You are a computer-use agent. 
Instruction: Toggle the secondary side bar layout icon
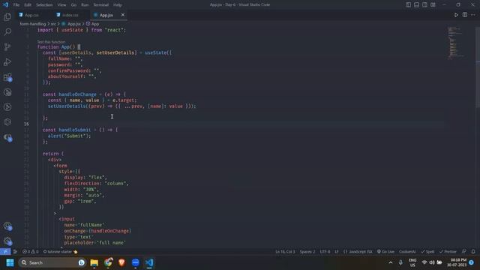click(425, 4)
